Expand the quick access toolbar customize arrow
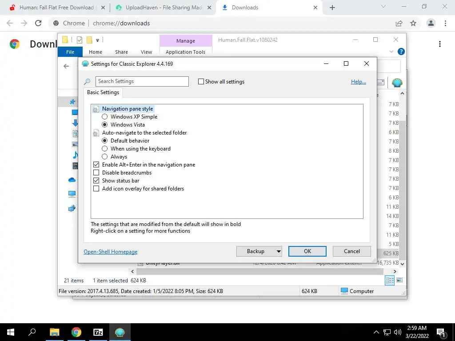Viewport: 455px width, 341px height. [97, 40]
